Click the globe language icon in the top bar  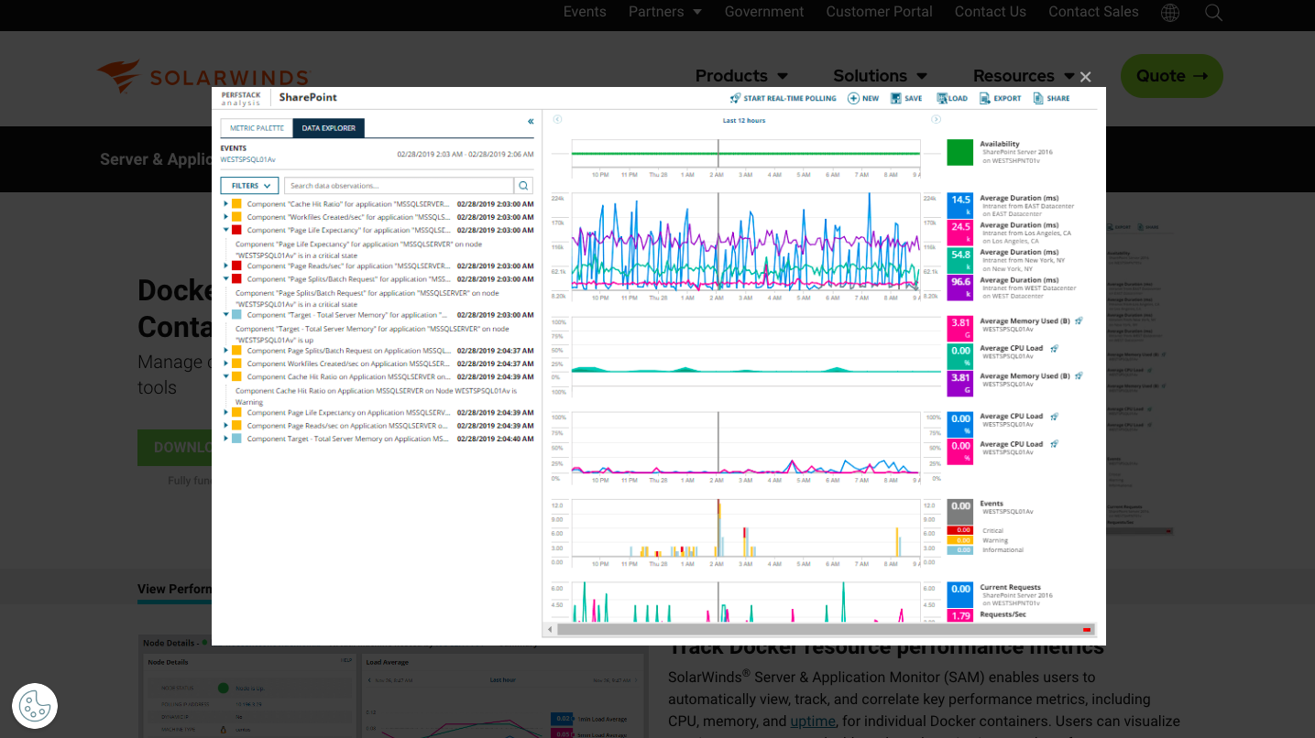[1170, 13]
